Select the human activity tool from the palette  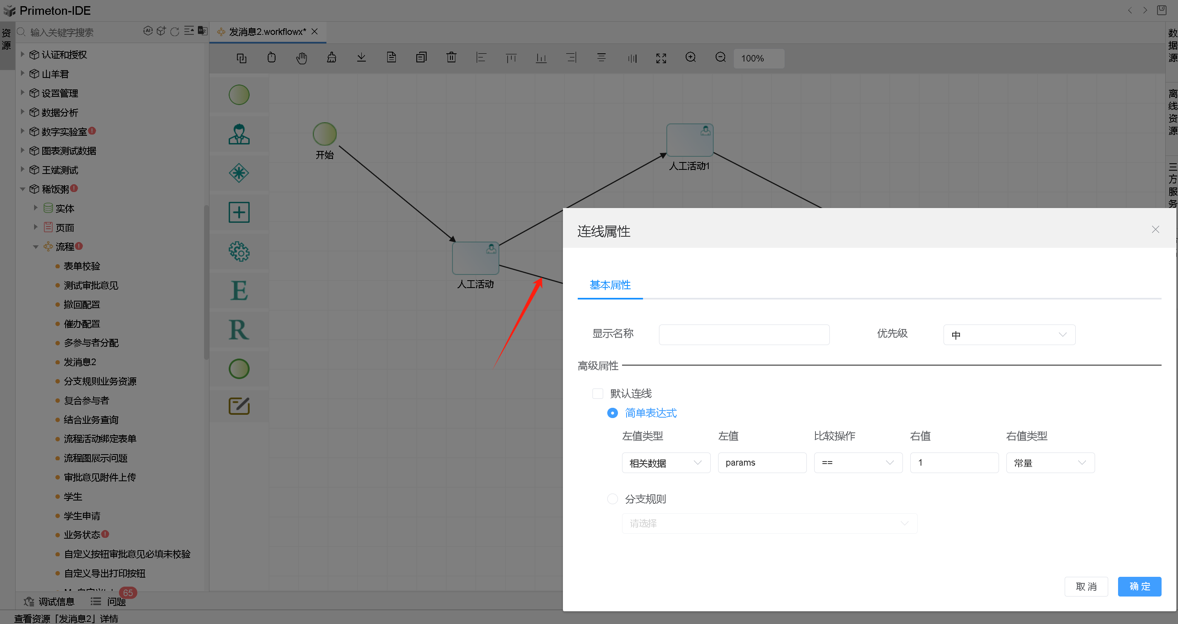pos(239,134)
